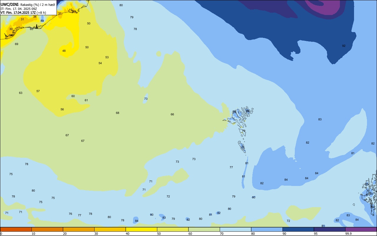Click the legend tick label 40
The image size is (377, 236).
point(127,234)
